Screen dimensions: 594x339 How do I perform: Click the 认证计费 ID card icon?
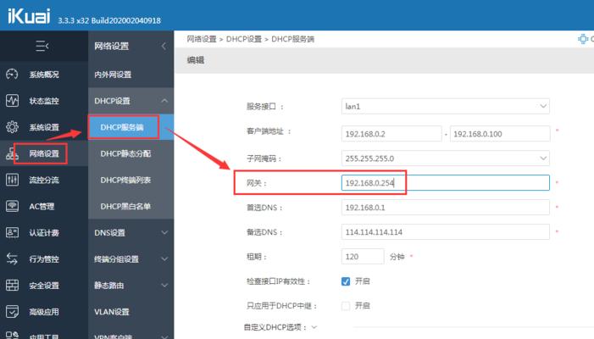[13, 232]
